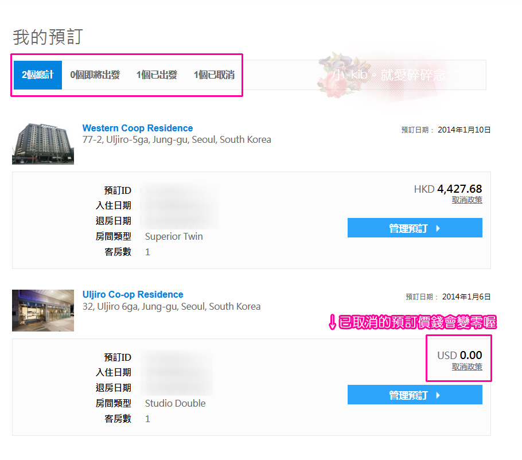Open the 1個已出發 tab

point(157,75)
